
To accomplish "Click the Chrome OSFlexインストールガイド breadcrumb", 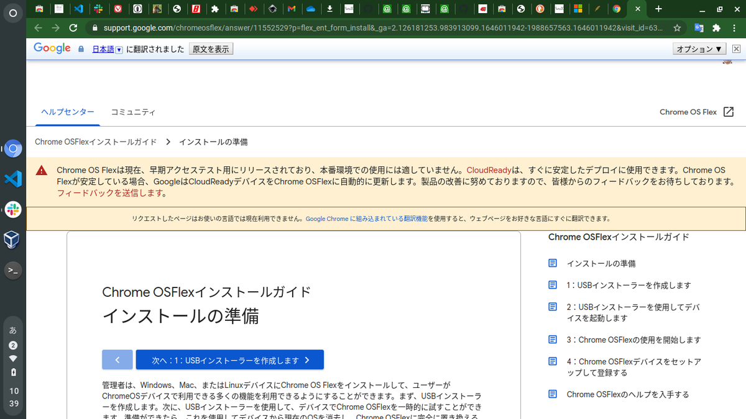I will (x=96, y=142).
